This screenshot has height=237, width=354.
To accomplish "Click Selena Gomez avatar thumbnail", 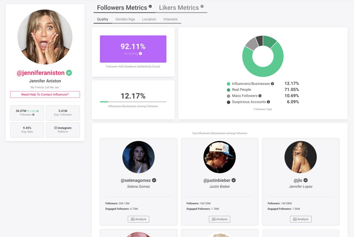I will point(138,157).
